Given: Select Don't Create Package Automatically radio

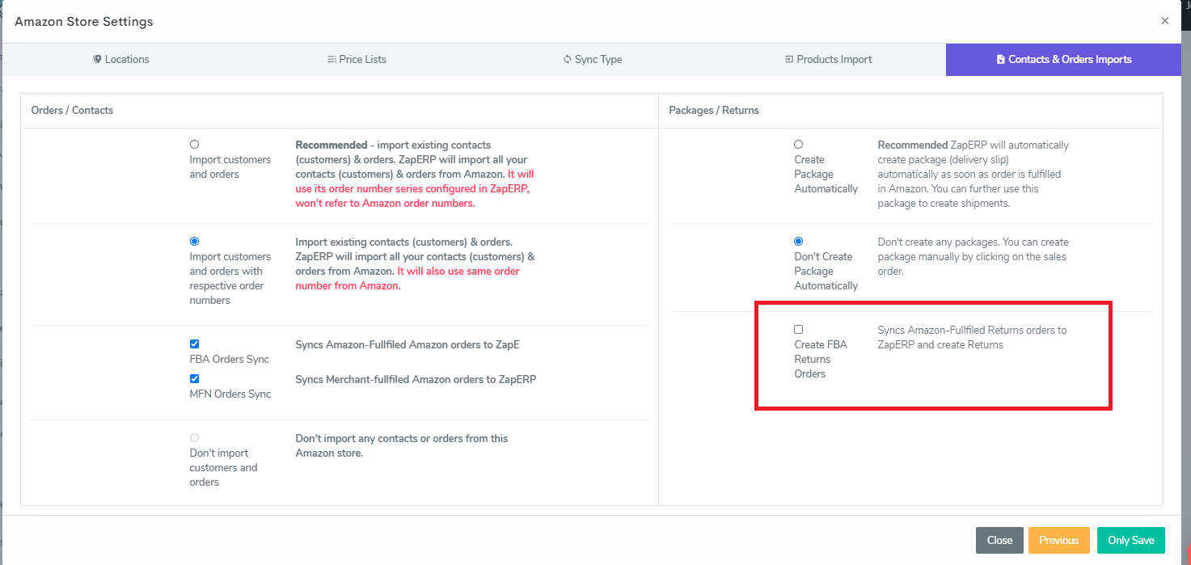Looking at the screenshot, I should pos(799,241).
